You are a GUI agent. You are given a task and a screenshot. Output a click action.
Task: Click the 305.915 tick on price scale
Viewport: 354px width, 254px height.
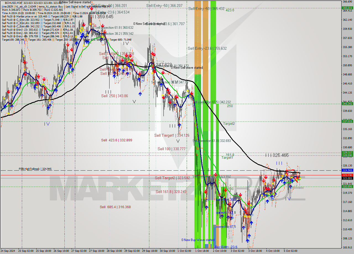347,248
